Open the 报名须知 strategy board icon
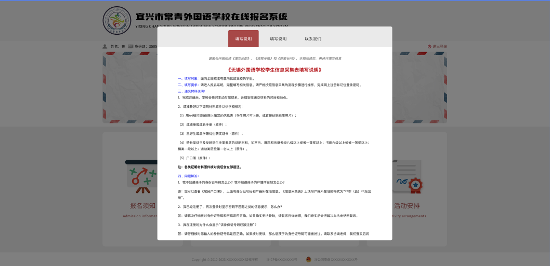The image size is (550, 266). (x=140, y=177)
